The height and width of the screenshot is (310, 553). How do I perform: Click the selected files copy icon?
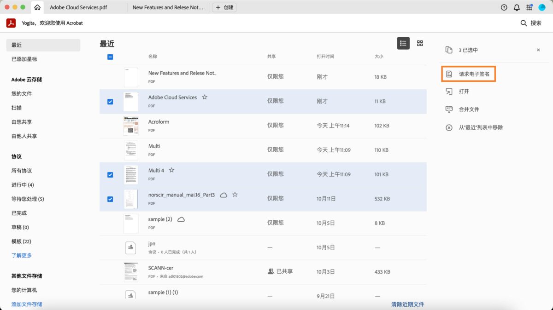point(449,50)
